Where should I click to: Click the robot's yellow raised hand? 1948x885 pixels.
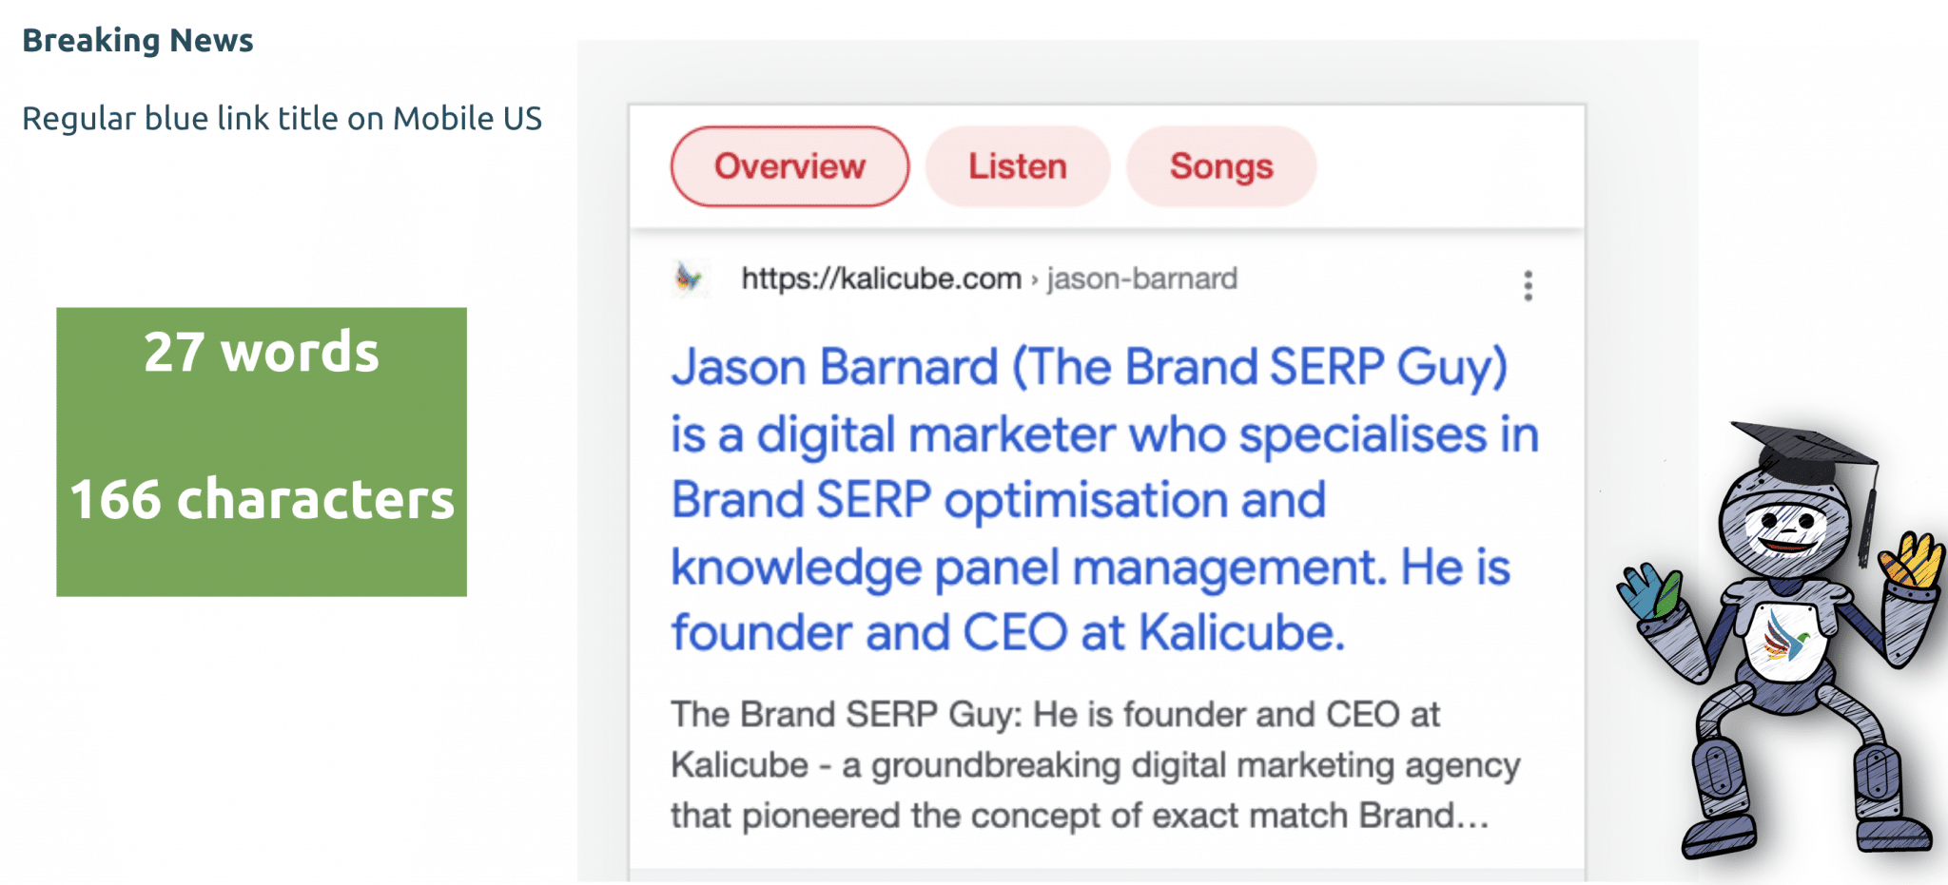pyautogui.click(x=1912, y=559)
